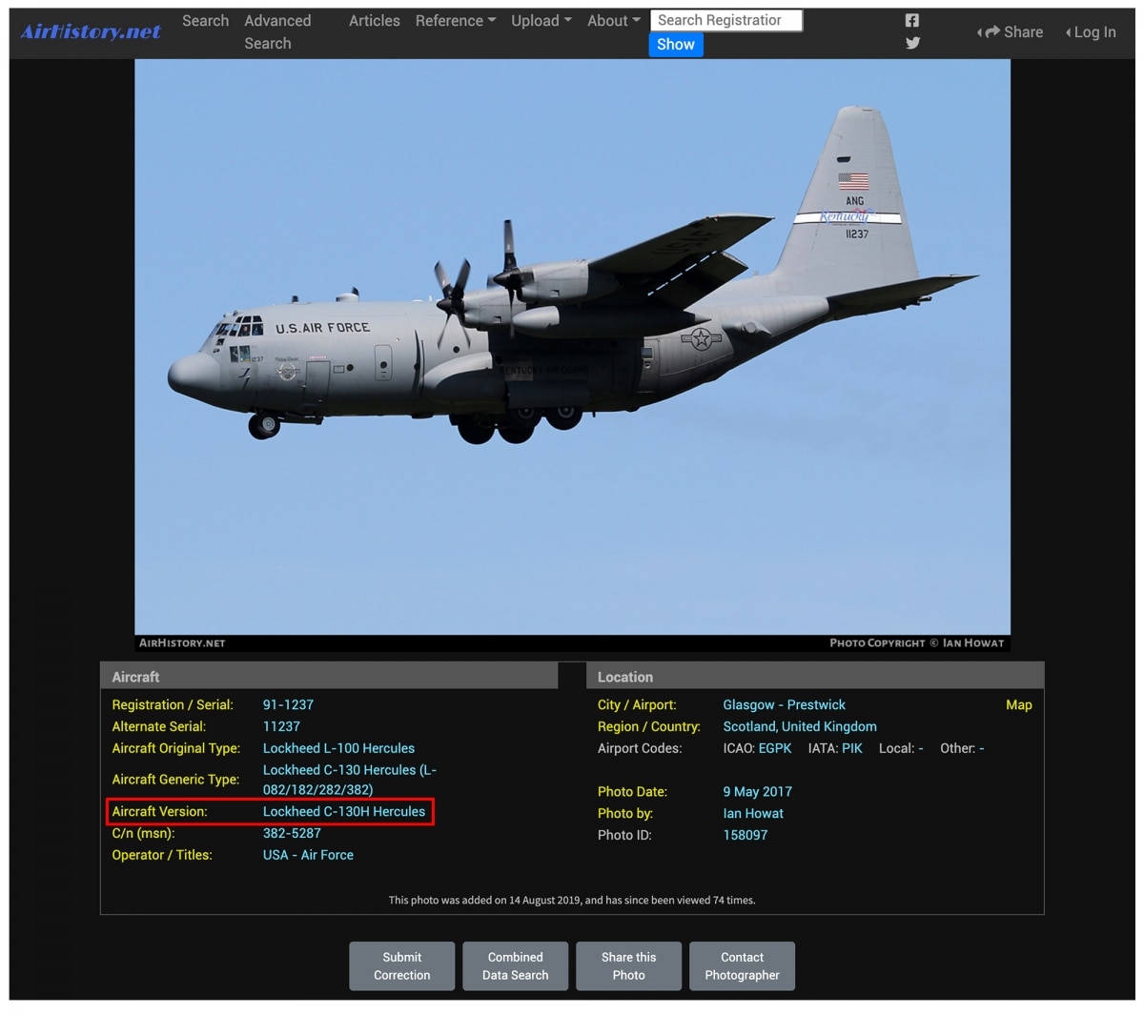Click the Search Registration input field
1144x1015 pixels.
[x=725, y=20]
